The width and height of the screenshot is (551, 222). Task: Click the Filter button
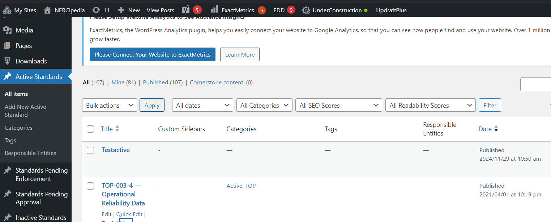point(490,105)
